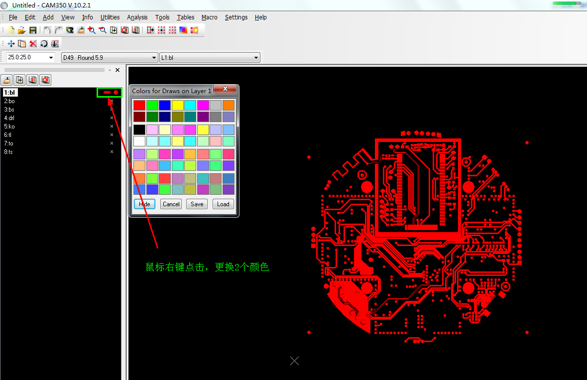Screen dimensions: 587x380
Task: Click layer 1:bl flash color dot swatch
Action: (116, 93)
